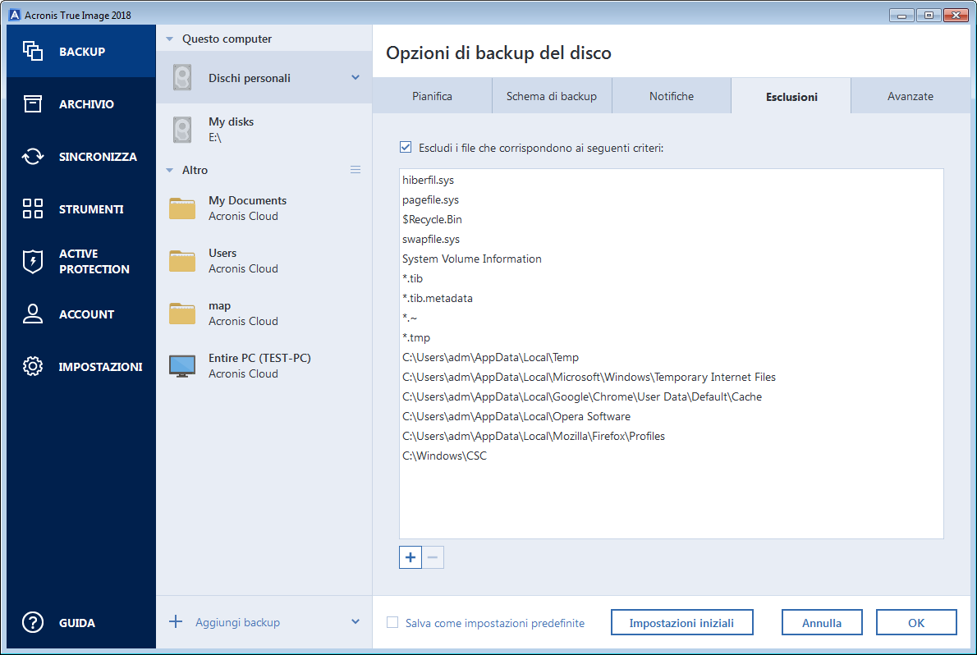Select the Active Protection shield icon
Viewport: 977px width, 655px height.
pyautogui.click(x=32, y=261)
